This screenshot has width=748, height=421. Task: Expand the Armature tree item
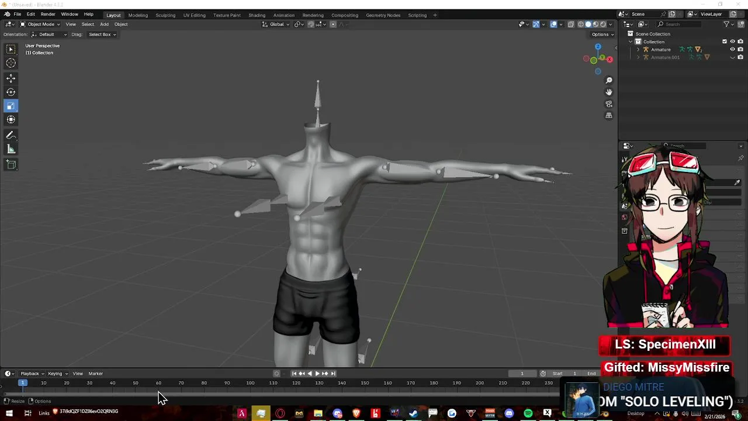tap(638, 50)
